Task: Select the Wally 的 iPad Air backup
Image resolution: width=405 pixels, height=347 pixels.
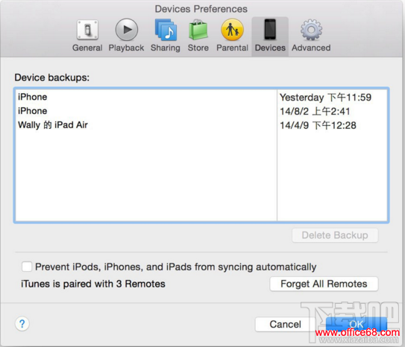Action: pos(201,125)
